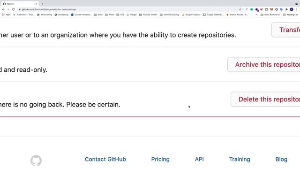Click Delete this repository button
The image size is (300, 169).
pyautogui.click(x=265, y=99)
